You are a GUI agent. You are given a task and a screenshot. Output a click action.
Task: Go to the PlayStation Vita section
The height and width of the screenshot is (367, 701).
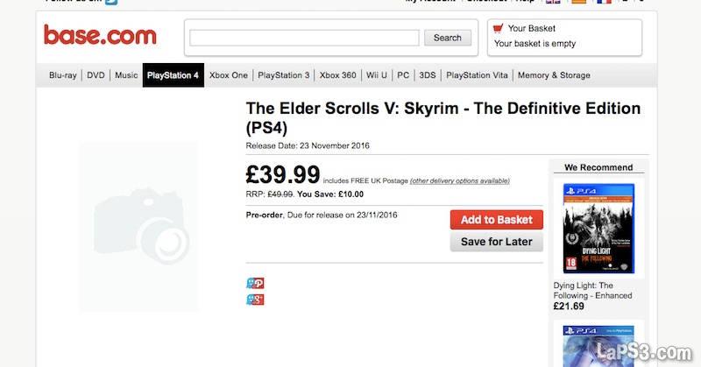477,75
